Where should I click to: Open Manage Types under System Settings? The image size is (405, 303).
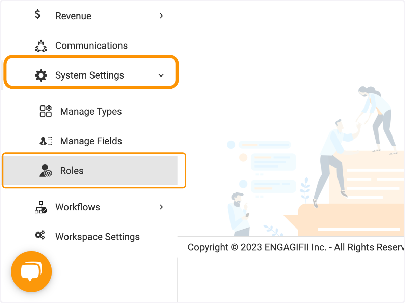(x=91, y=111)
